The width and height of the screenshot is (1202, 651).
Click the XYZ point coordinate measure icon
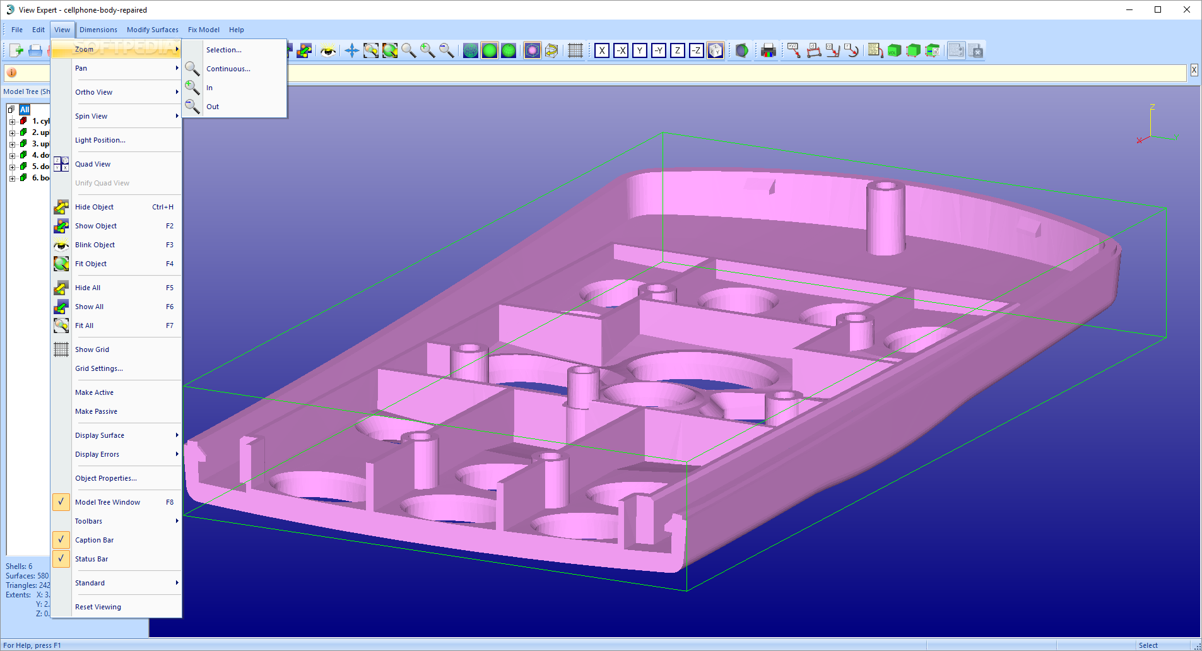794,50
